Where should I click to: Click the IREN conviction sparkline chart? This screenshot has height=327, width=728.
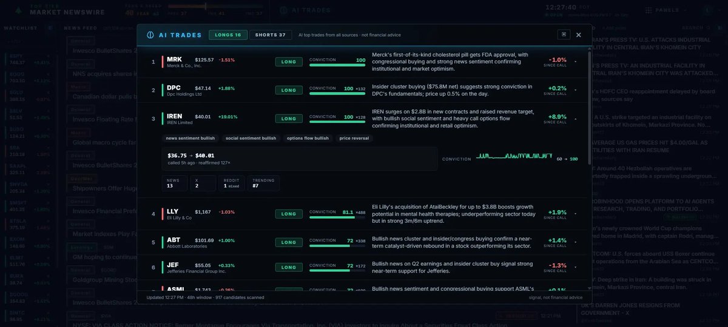[x=514, y=156]
